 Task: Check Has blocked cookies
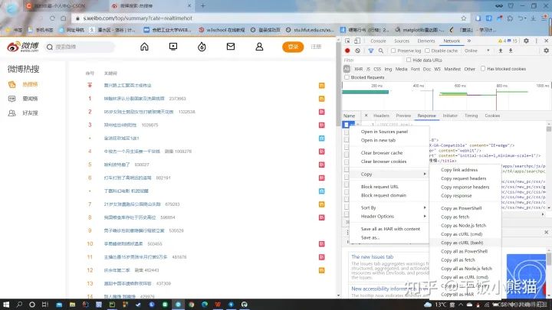coord(483,69)
